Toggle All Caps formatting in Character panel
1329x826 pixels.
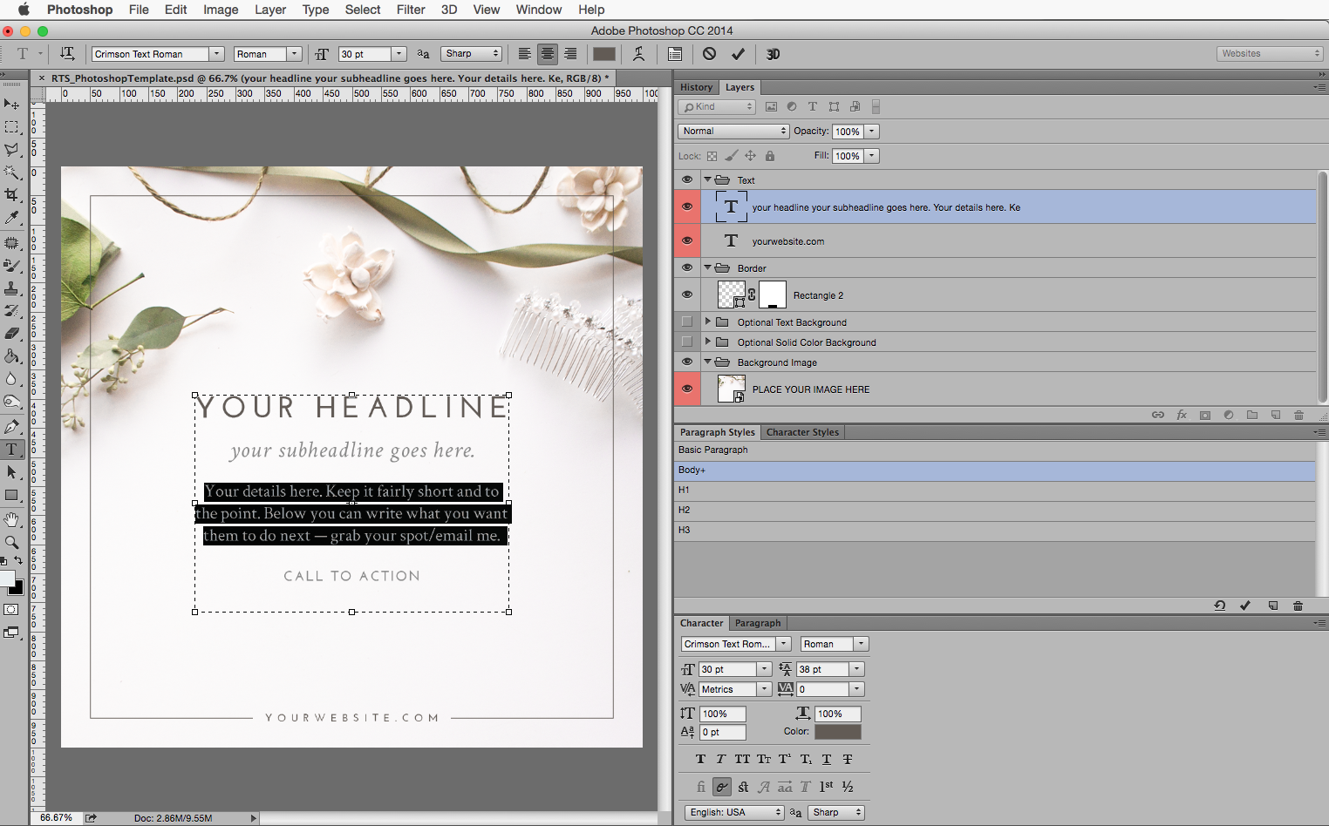pyautogui.click(x=741, y=759)
